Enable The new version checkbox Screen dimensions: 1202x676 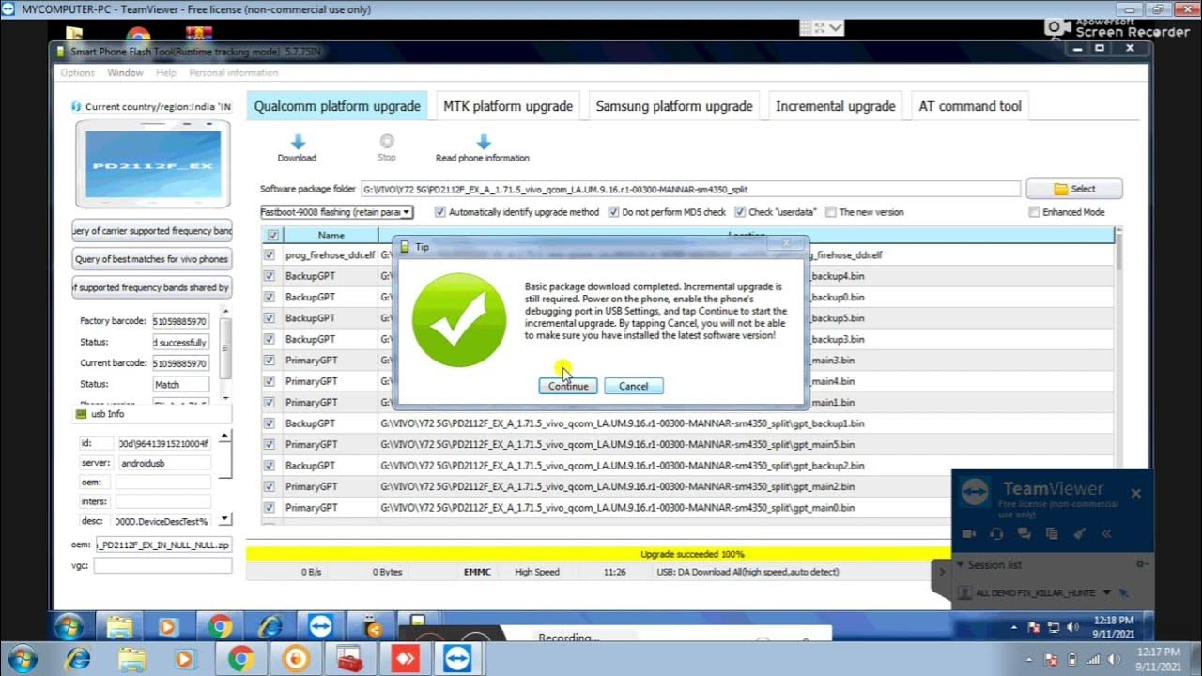831,212
